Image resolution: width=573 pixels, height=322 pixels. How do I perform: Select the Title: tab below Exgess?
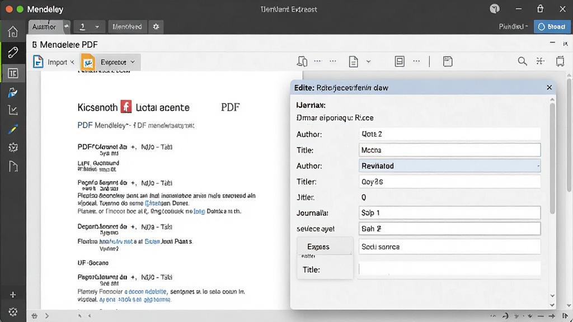pyautogui.click(x=325, y=269)
